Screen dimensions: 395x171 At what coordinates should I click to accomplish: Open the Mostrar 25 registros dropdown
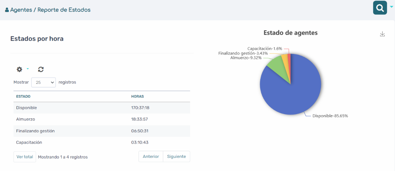tap(44, 82)
